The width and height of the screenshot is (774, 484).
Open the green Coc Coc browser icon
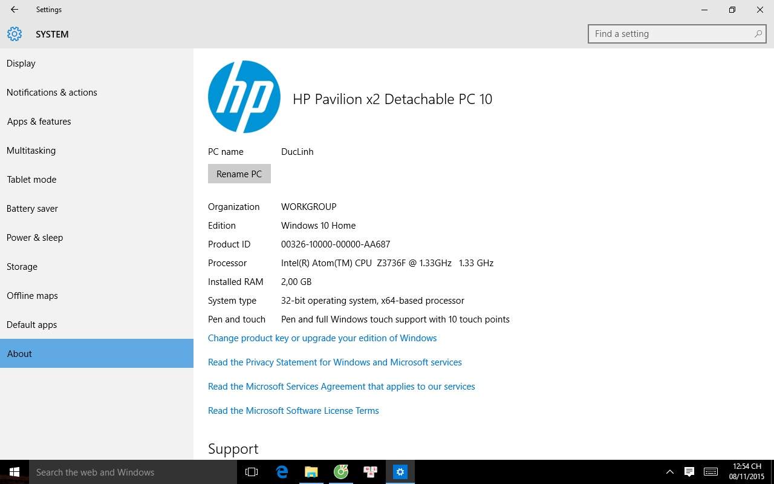(341, 472)
